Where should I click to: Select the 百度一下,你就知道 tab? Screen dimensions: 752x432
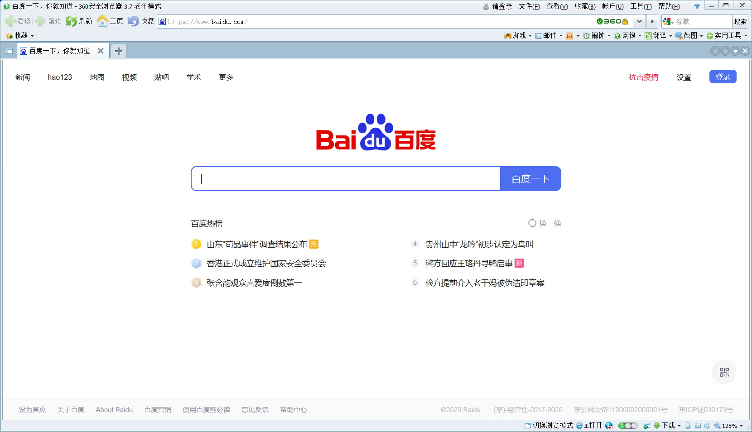click(62, 51)
